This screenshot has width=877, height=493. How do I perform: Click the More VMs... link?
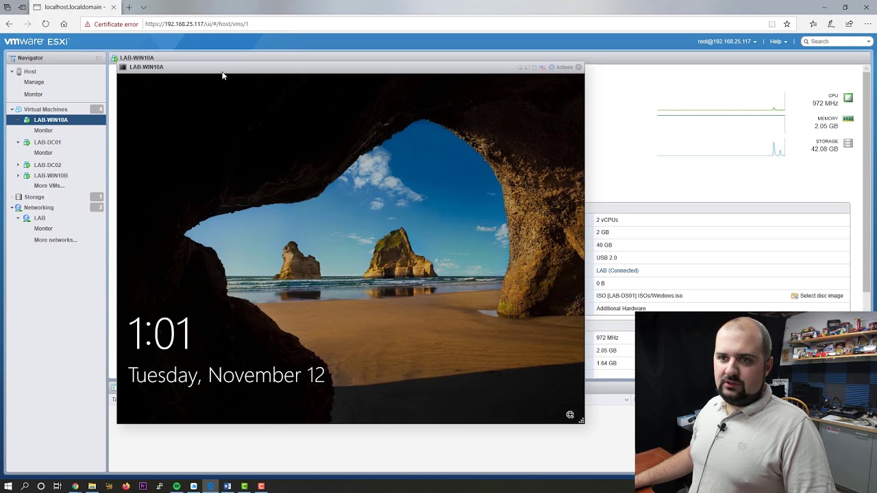49,186
